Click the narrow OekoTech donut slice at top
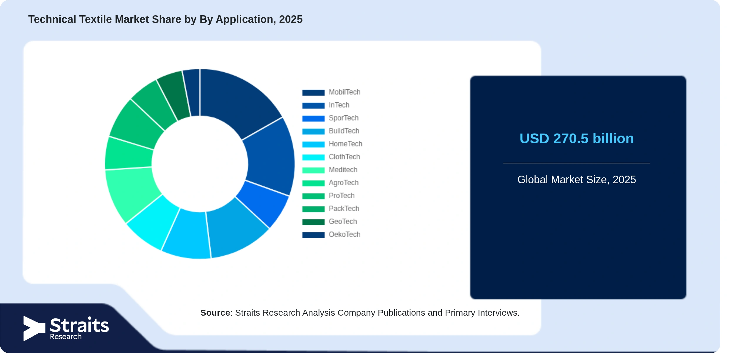The height and width of the screenshot is (353, 729). (193, 92)
